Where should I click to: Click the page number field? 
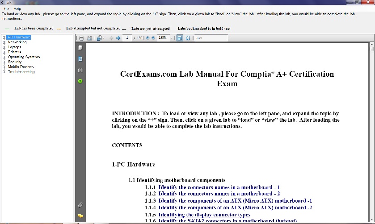tap(127, 38)
